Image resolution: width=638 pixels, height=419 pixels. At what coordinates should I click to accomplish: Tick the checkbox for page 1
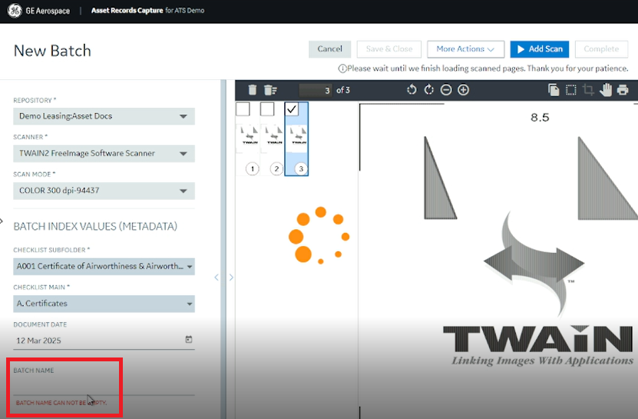pos(243,109)
